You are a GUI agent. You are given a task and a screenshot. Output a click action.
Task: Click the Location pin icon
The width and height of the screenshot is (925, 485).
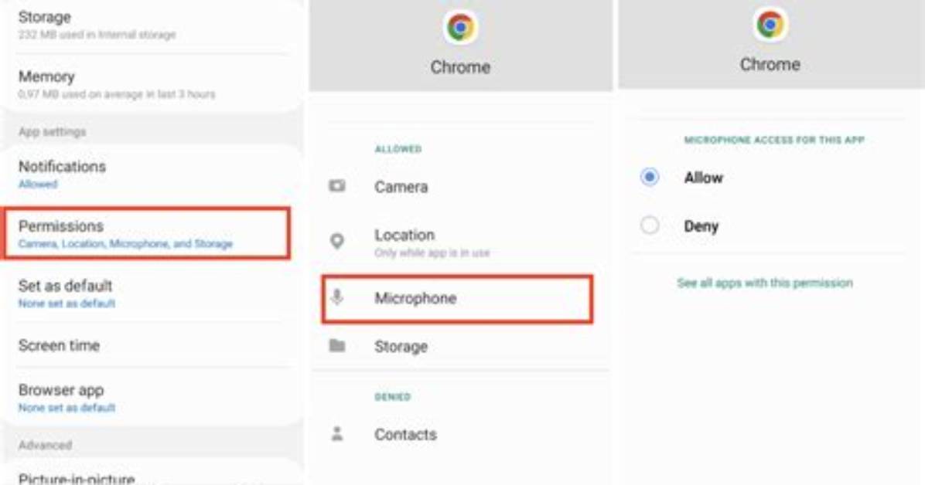[337, 241]
